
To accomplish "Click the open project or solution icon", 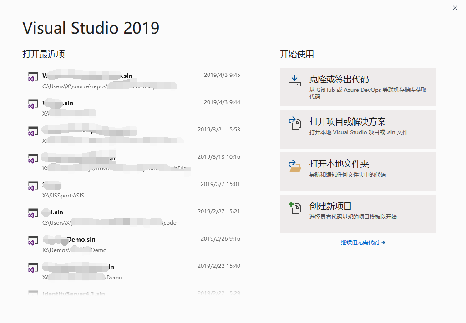I will point(294,123).
